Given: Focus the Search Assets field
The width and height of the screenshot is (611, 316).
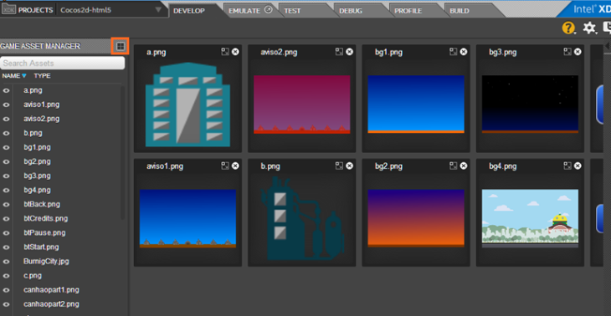Looking at the screenshot, I should (62, 63).
